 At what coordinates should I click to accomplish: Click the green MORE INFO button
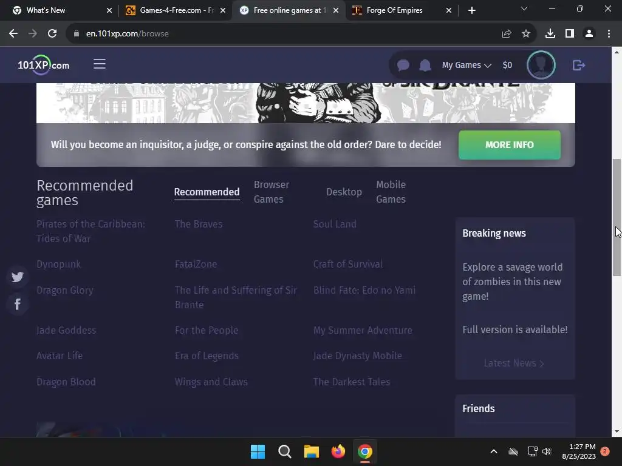[x=510, y=145]
